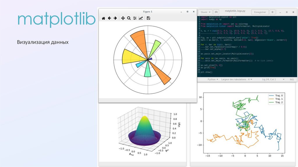Click the matplotlib slide title
This screenshot has width=298, height=167.
[x=56, y=19]
